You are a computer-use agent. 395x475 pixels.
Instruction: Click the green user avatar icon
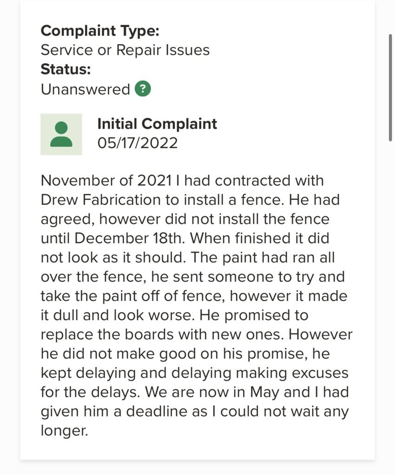click(61, 134)
